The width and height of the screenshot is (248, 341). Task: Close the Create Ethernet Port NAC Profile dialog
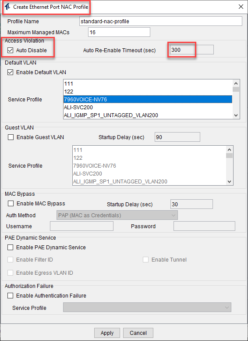pos(241,7)
